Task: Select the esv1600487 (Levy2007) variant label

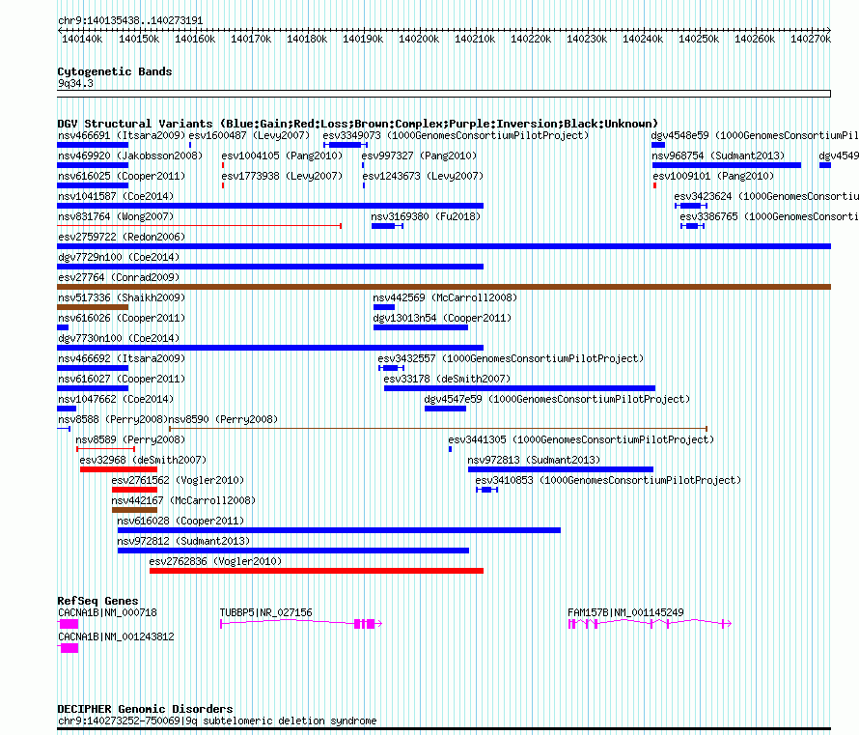Action: (249, 135)
